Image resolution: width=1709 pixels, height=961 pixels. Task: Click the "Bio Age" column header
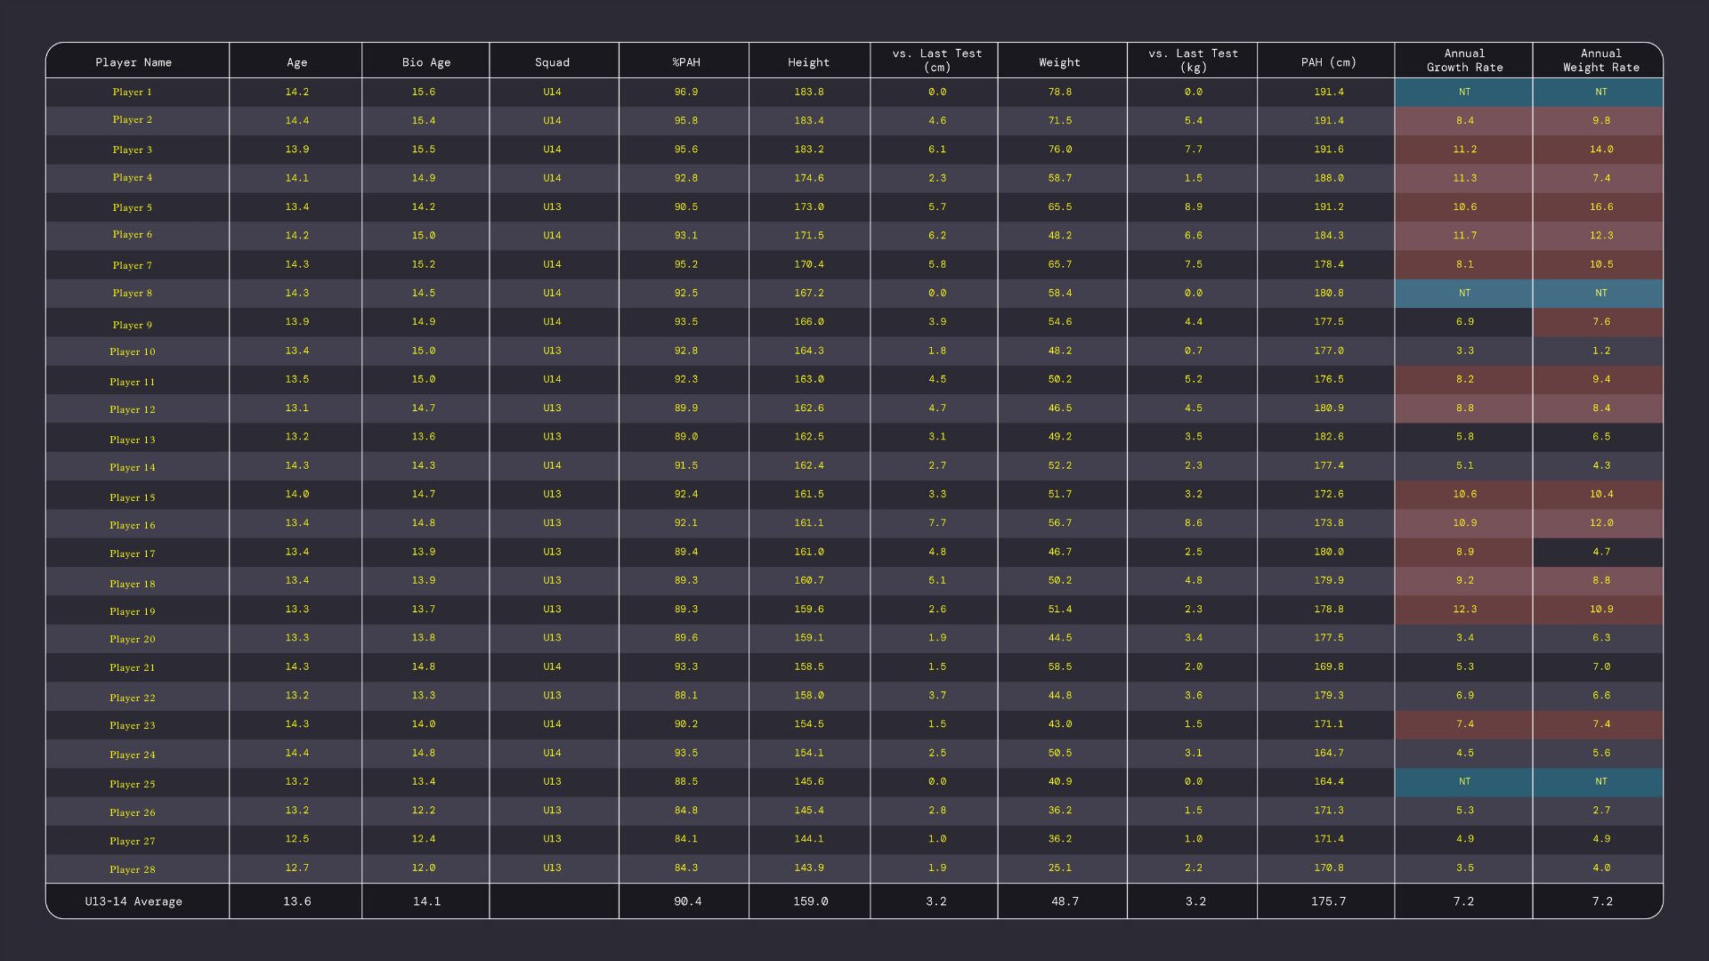click(x=426, y=62)
